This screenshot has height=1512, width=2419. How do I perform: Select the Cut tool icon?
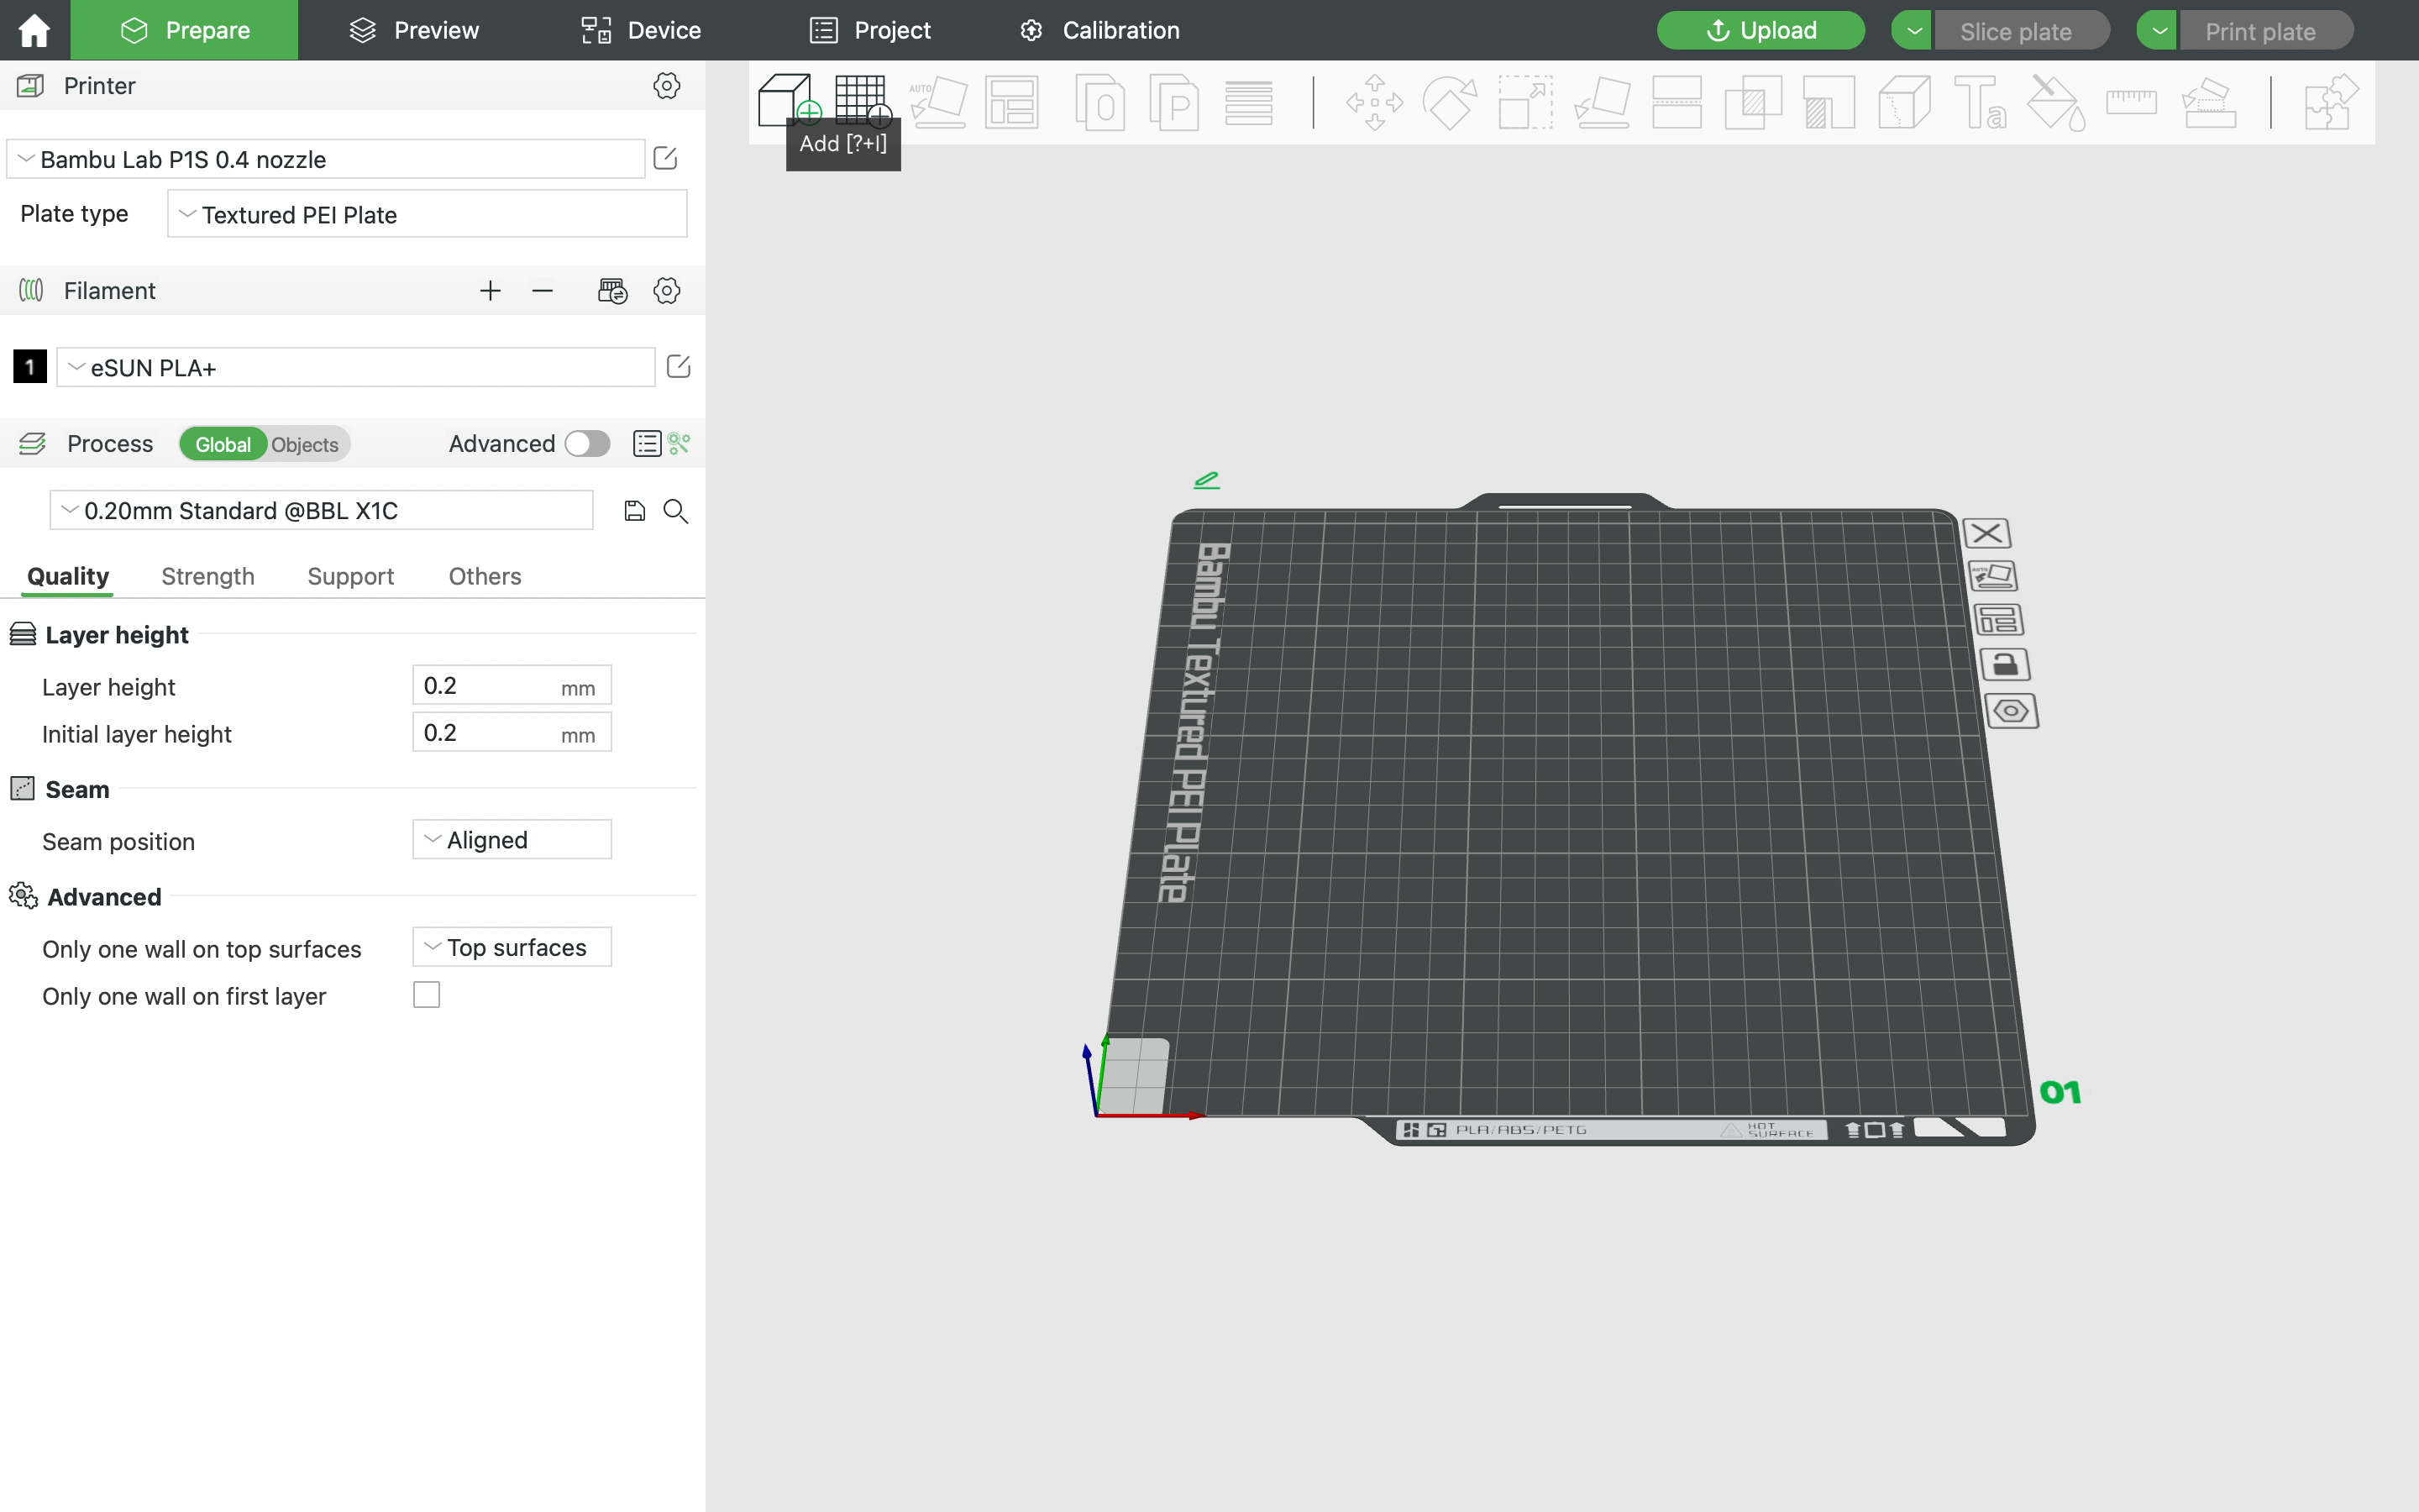1677,102
